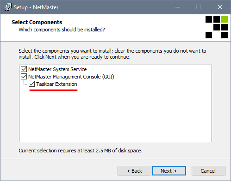Click the disabled maximize button

(x=199, y=7)
